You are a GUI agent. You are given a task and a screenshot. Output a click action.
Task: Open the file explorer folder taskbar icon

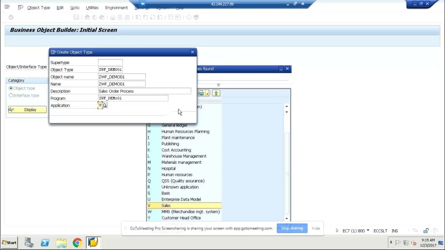(x=61, y=243)
